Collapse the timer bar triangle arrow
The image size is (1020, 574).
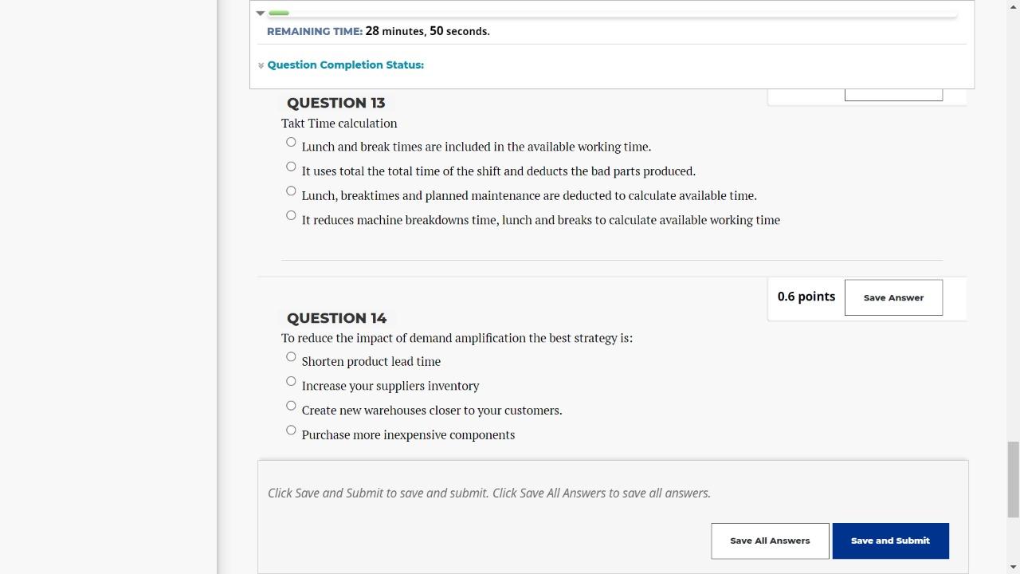(261, 14)
